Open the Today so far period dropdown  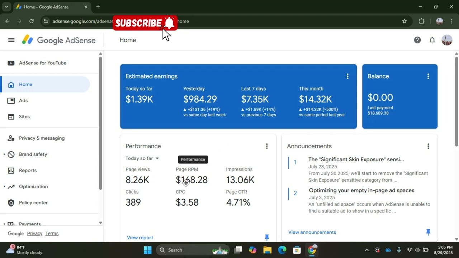coord(142,158)
